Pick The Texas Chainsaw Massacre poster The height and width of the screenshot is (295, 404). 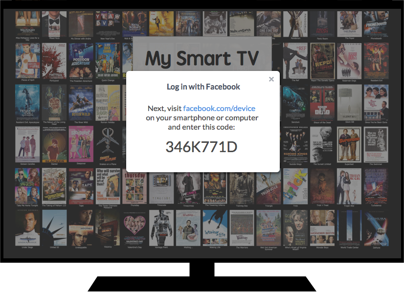[x=108, y=186]
